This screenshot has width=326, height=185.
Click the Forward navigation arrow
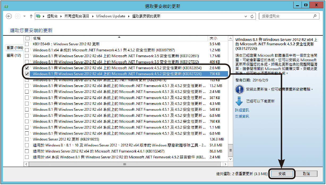pyautogui.click(x=18, y=16)
